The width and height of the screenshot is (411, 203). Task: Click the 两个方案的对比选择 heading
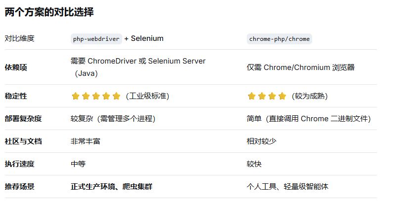tap(49, 12)
